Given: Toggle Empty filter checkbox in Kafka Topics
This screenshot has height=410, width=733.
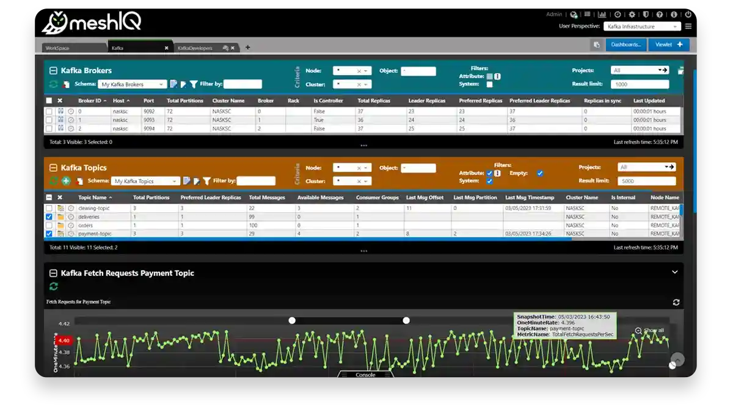Looking at the screenshot, I should [x=539, y=173].
